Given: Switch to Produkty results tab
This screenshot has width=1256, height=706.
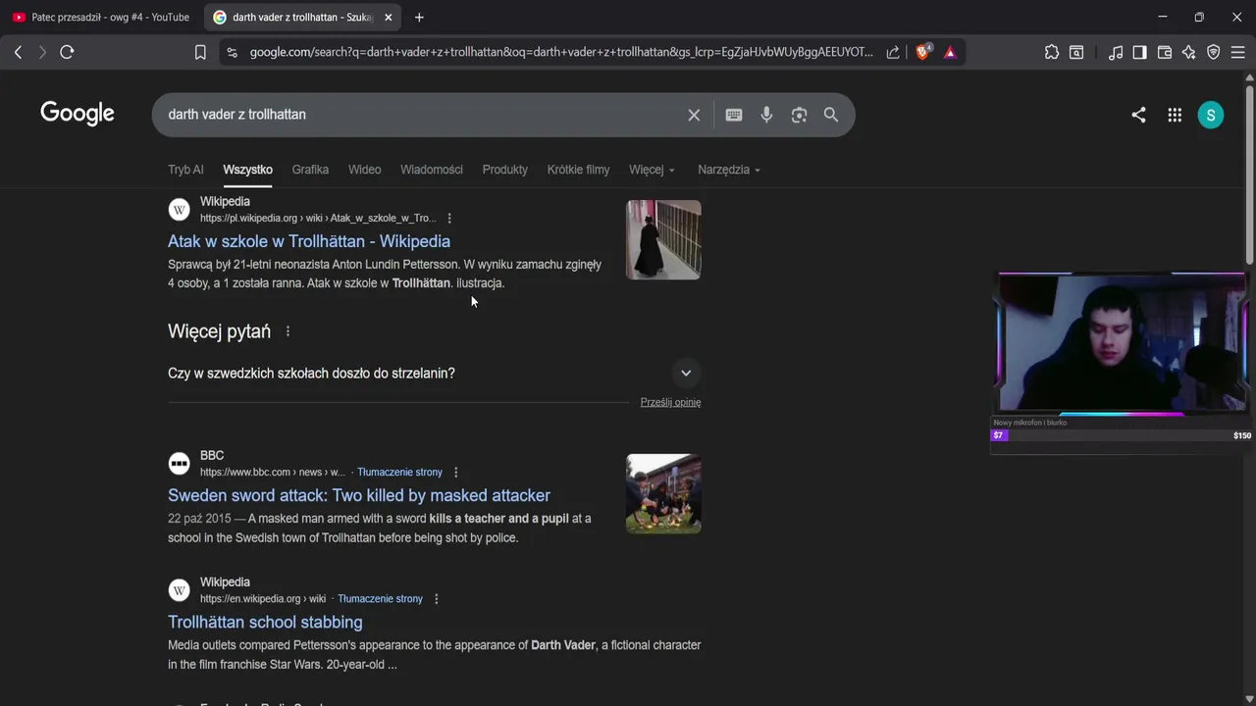Looking at the screenshot, I should click(x=505, y=170).
